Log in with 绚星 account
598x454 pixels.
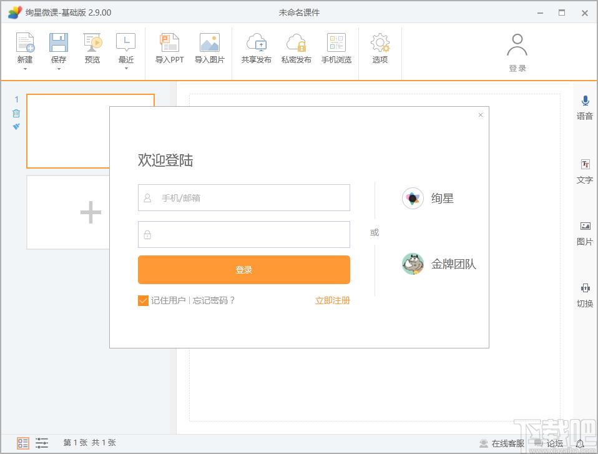pyautogui.click(x=428, y=199)
